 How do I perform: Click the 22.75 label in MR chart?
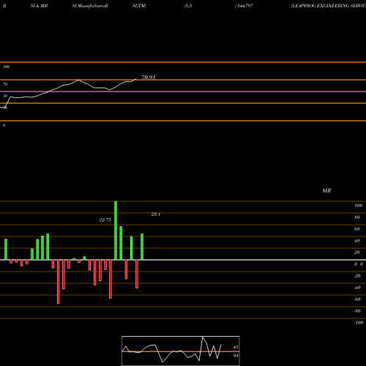pyautogui.click(x=105, y=220)
